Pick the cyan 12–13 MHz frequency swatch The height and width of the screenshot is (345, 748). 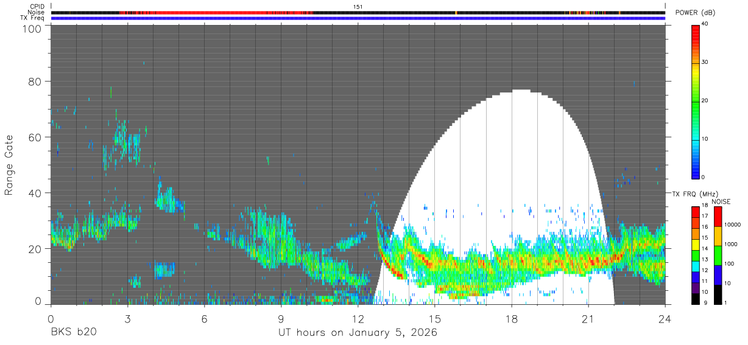[696, 267]
